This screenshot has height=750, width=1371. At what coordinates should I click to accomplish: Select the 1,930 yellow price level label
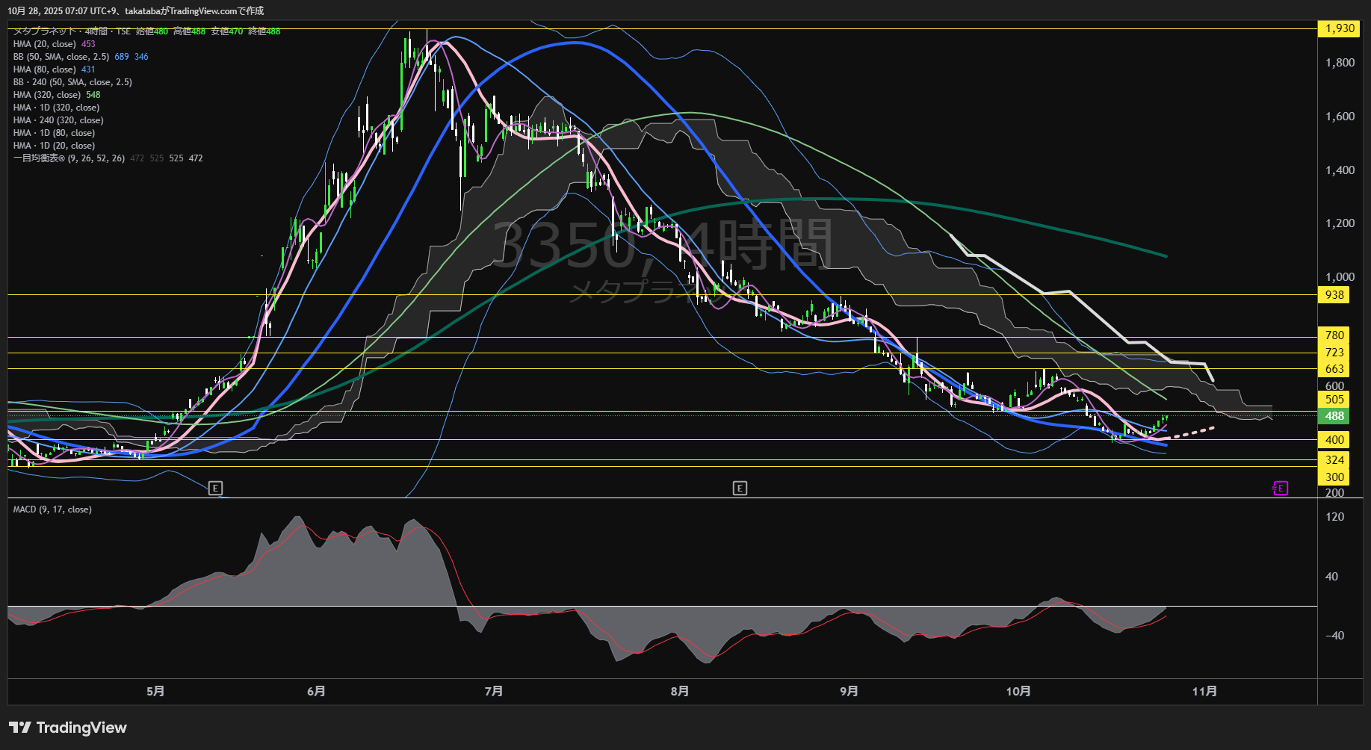point(1339,28)
